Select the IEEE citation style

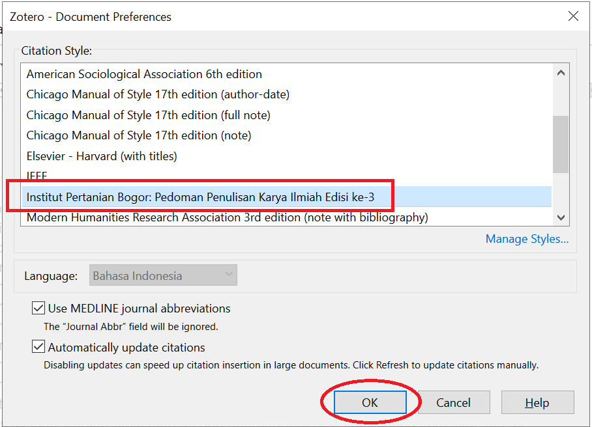tap(37, 176)
